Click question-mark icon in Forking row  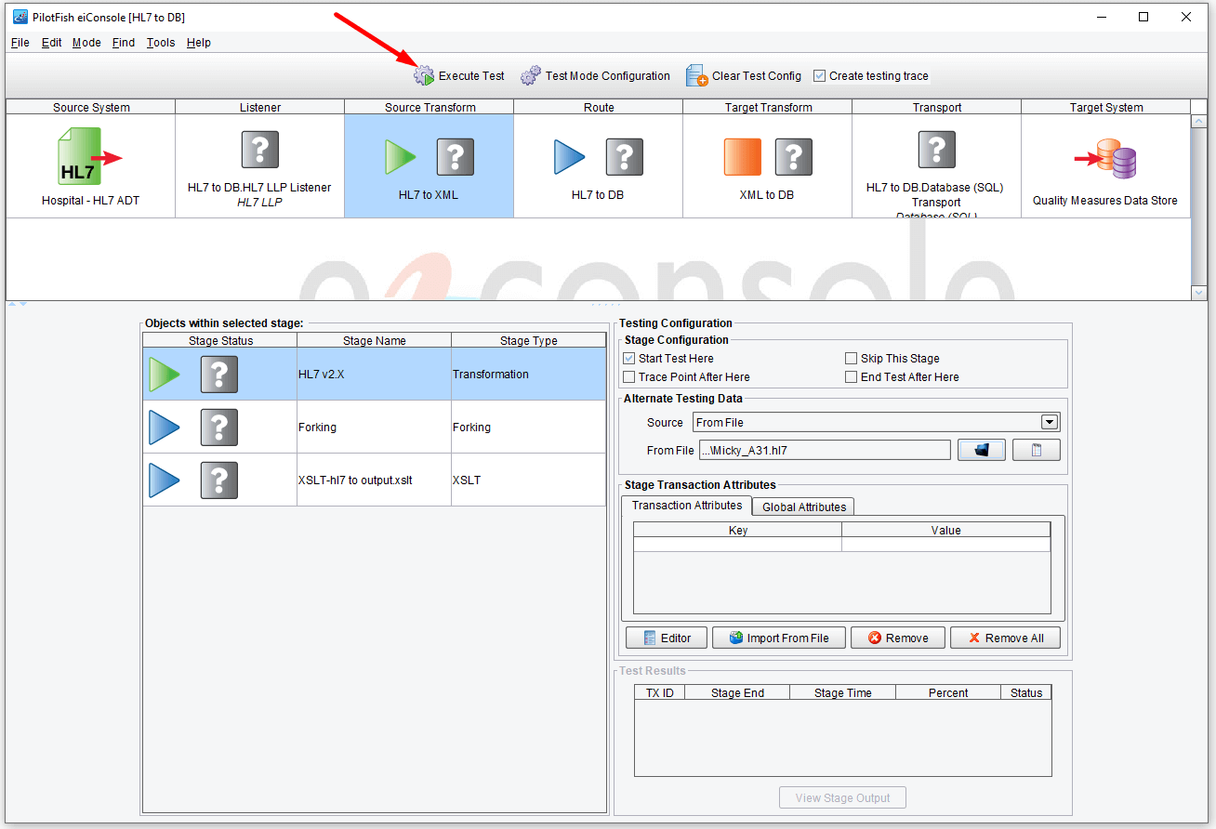pyautogui.click(x=219, y=428)
